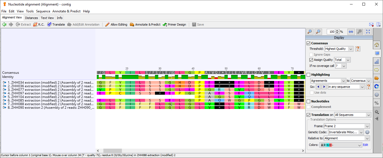The height and width of the screenshot is (158, 383).
Task: Click the zoom percentage input field
Action: pos(331,32)
